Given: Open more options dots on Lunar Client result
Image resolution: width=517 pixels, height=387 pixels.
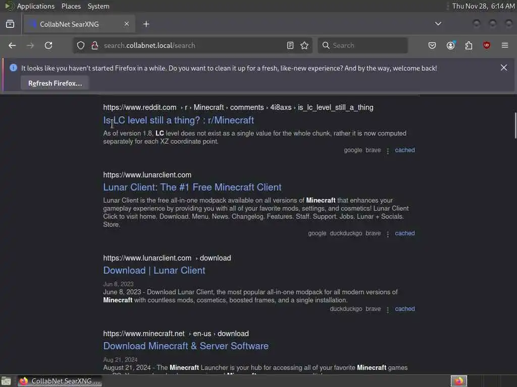Looking at the screenshot, I should click(x=388, y=234).
